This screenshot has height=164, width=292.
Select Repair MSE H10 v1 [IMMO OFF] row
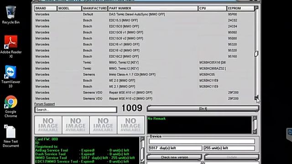tap(144, 92)
